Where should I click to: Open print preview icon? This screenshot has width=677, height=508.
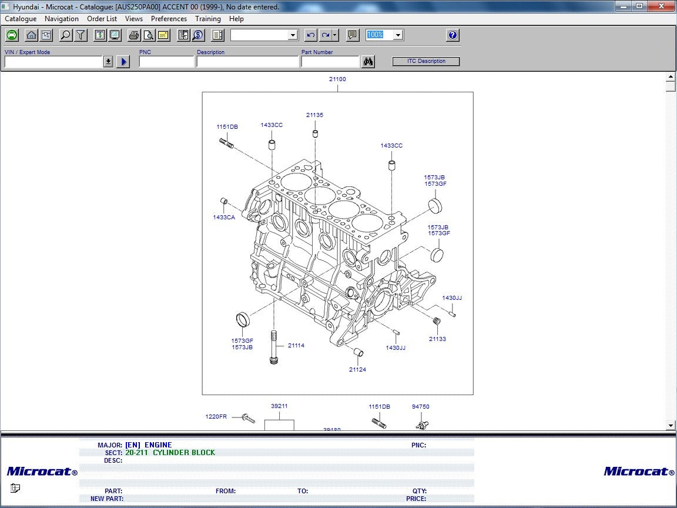(149, 35)
